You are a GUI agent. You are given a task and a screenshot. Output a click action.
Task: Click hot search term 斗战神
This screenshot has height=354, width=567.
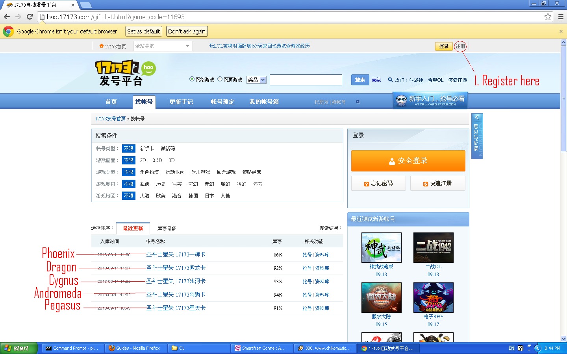point(416,80)
